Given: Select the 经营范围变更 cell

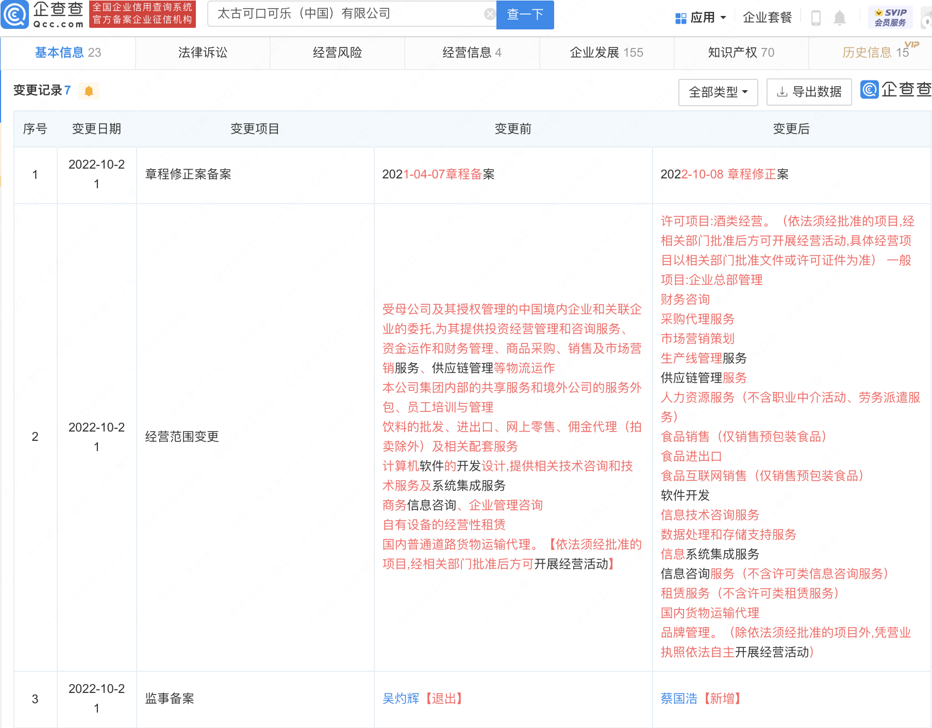Looking at the screenshot, I should [255, 437].
